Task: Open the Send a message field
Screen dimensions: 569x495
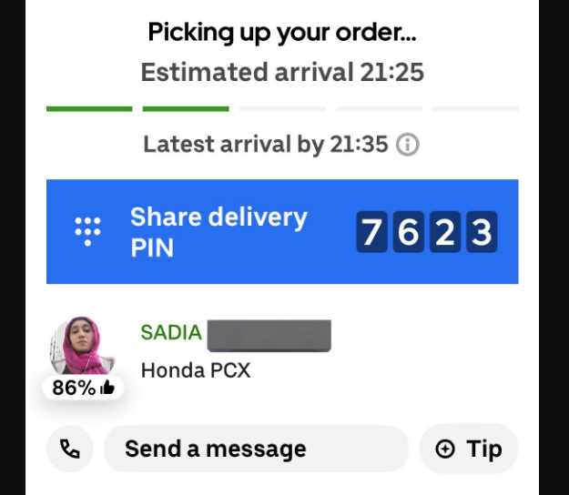Action: pyautogui.click(x=256, y=449)
